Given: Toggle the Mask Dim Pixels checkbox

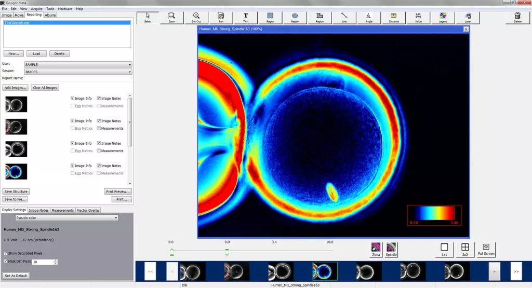Looking at the screenshot, I should click(x=6, y=262).
